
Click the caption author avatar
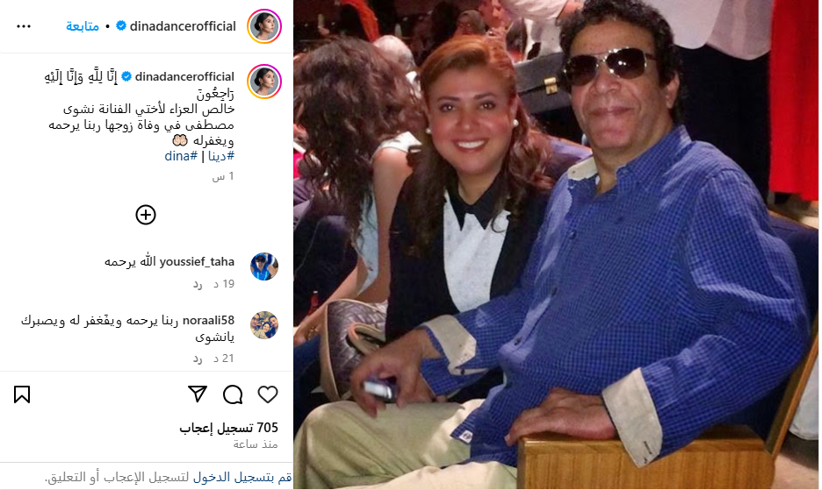[x=264, y=82]
